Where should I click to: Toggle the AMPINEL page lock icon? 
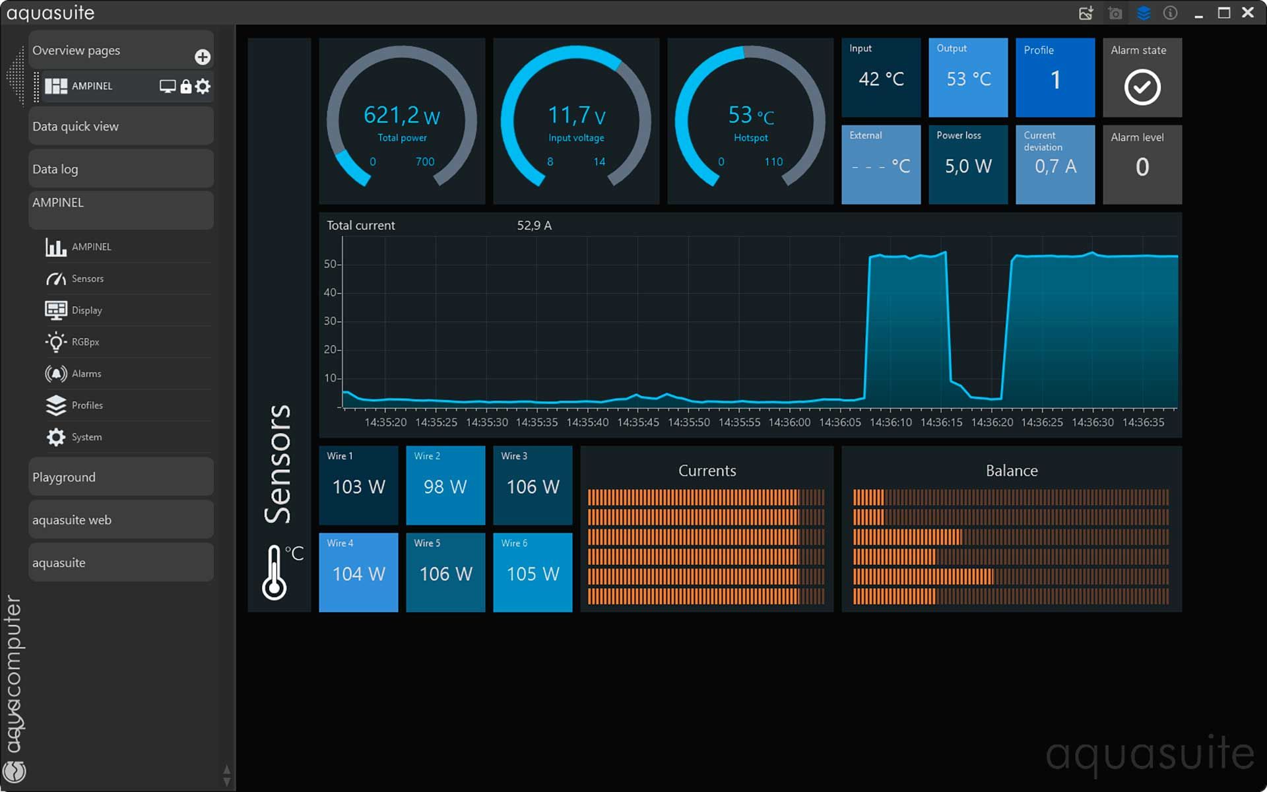[186, 86]
